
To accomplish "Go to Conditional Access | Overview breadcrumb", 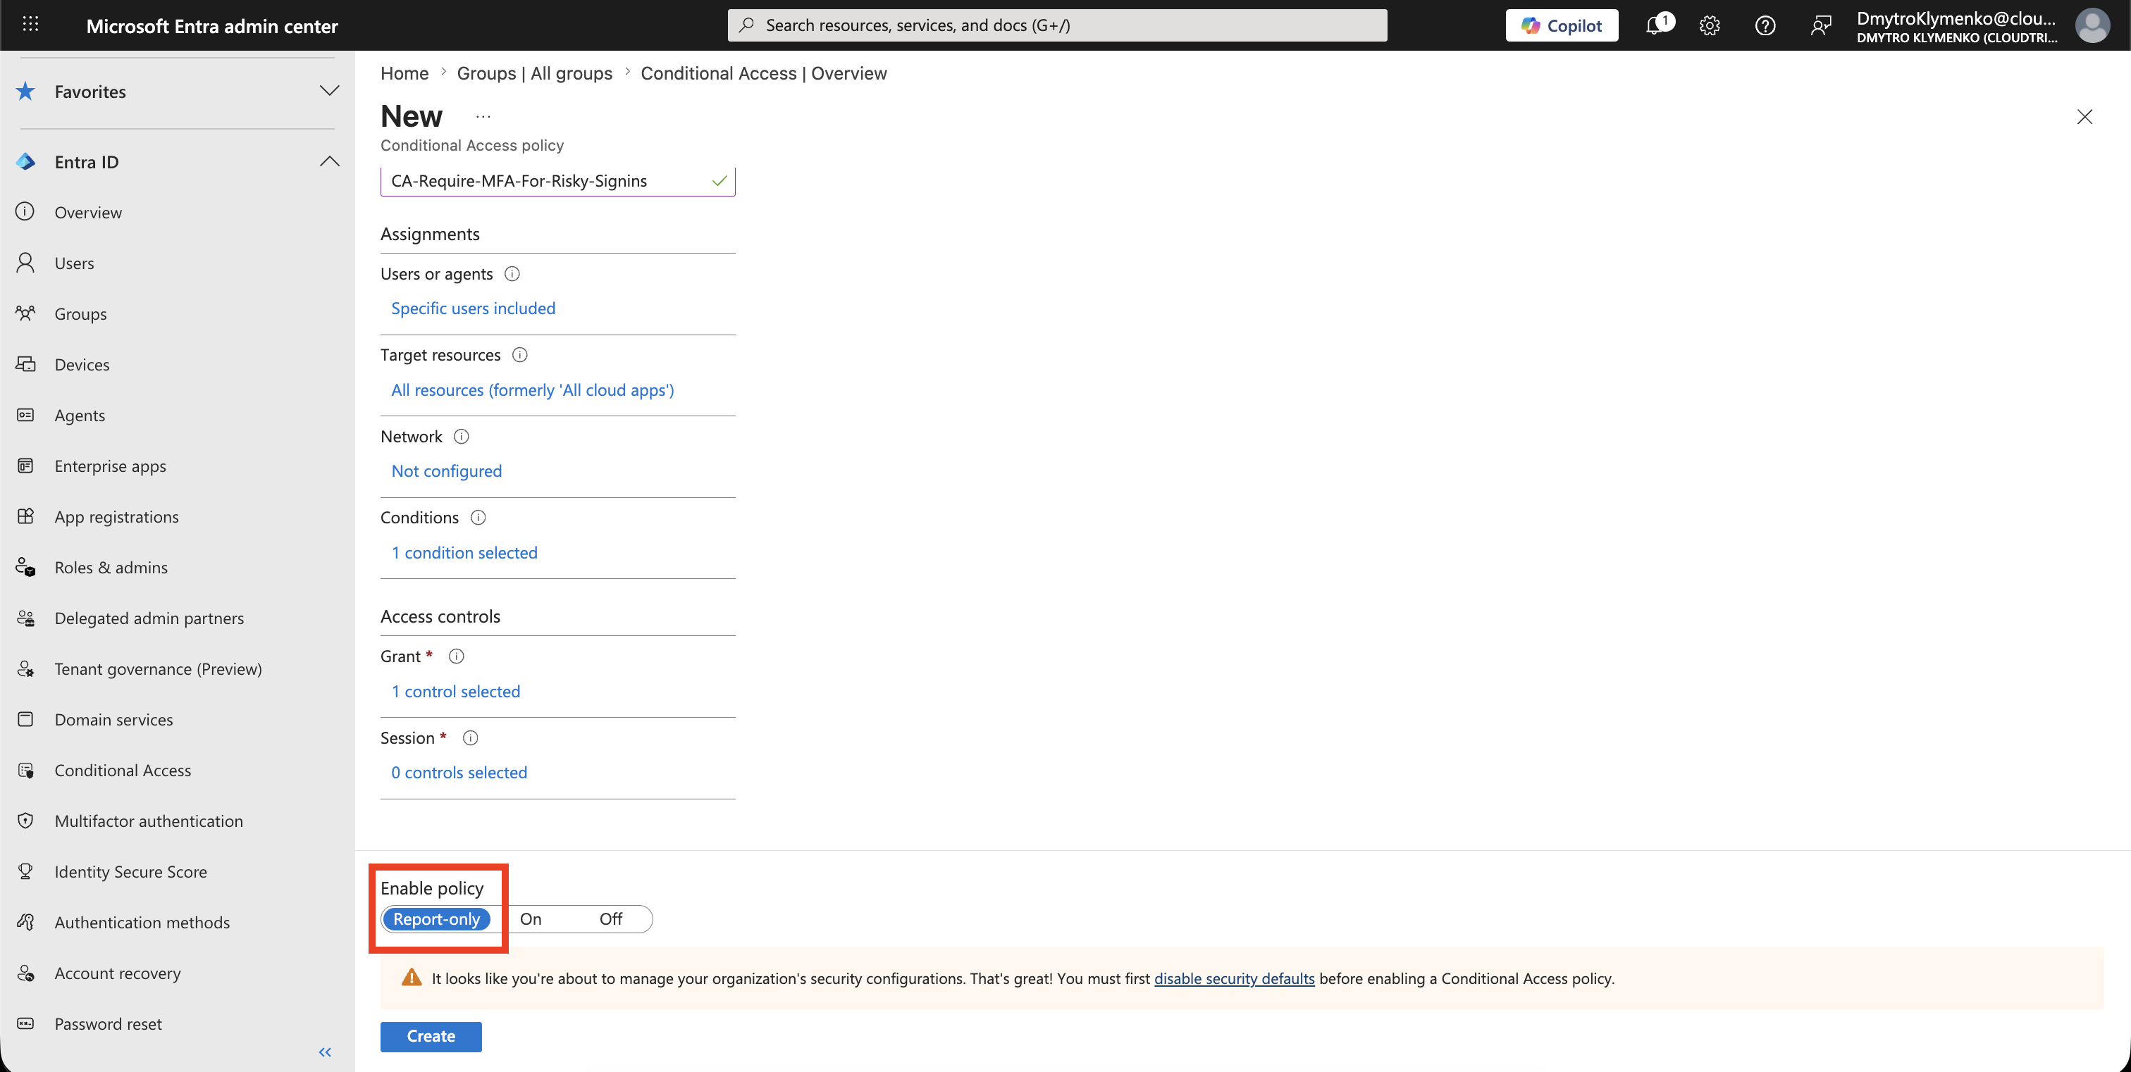I will 764,73.
